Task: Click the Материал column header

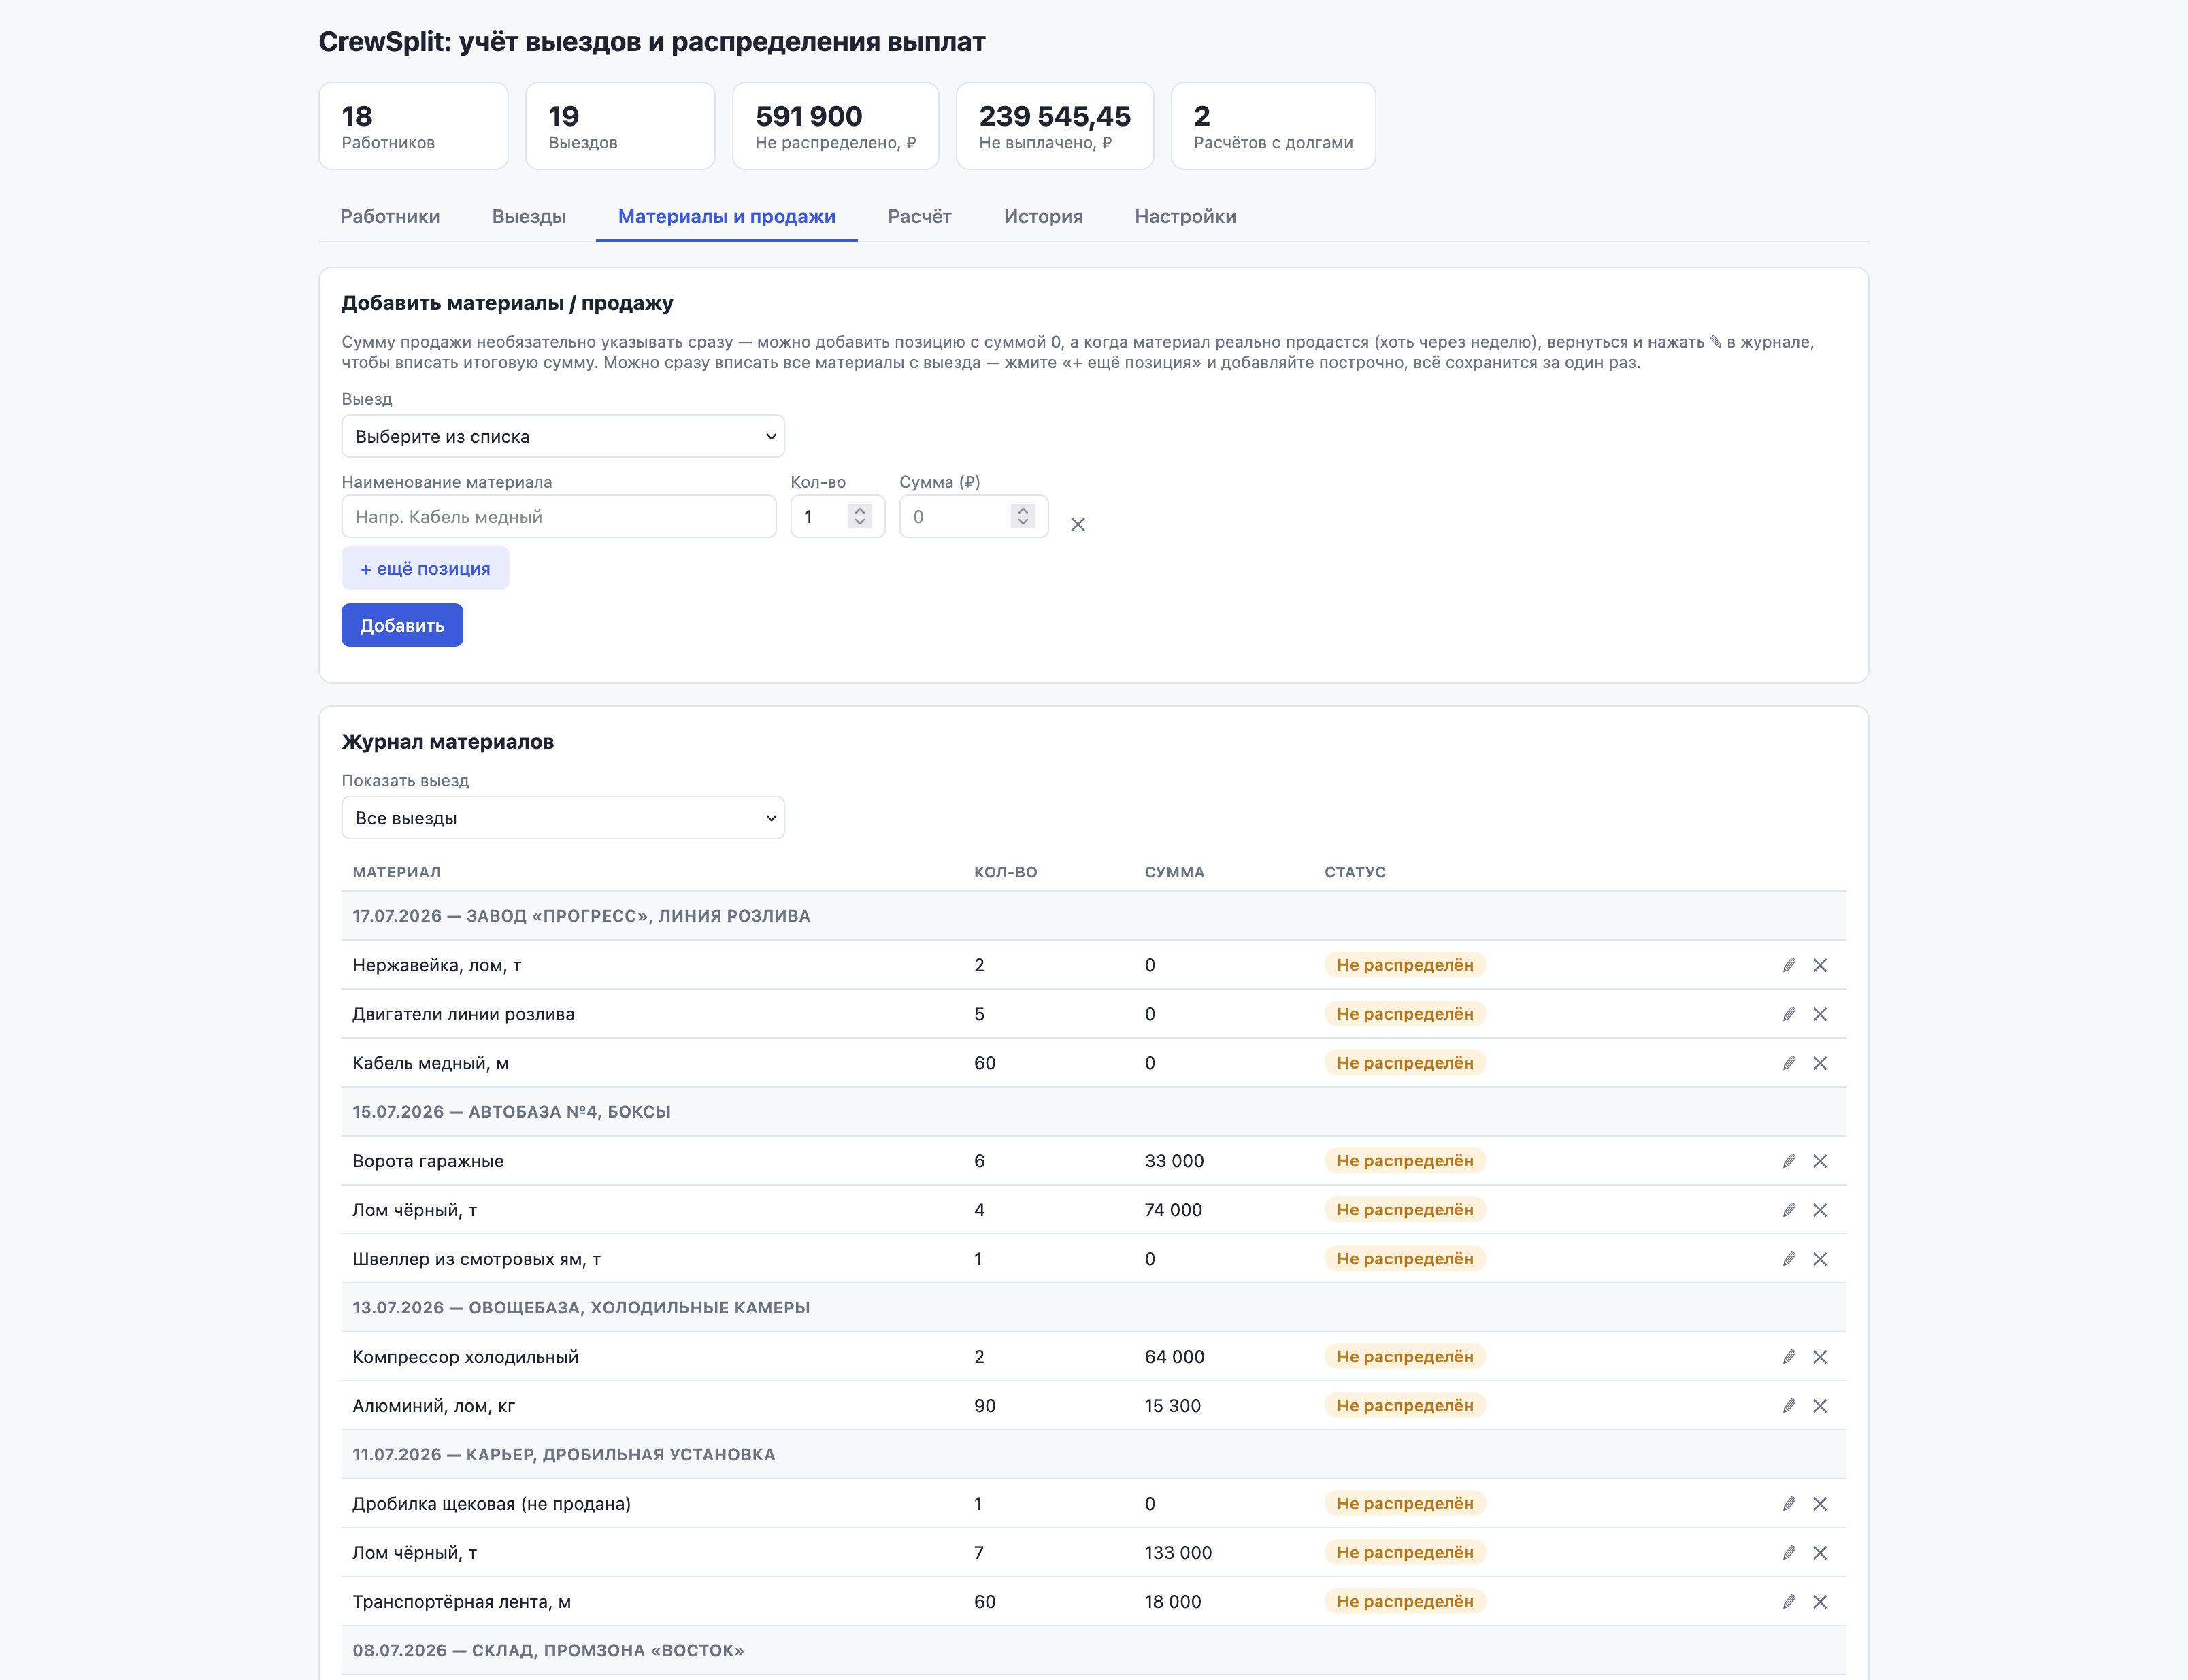Action: (x=397, y=872)
